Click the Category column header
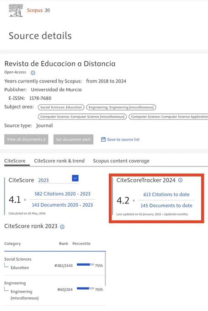The width and height of the screenshot is (208, 311). [x=12, y=244]
